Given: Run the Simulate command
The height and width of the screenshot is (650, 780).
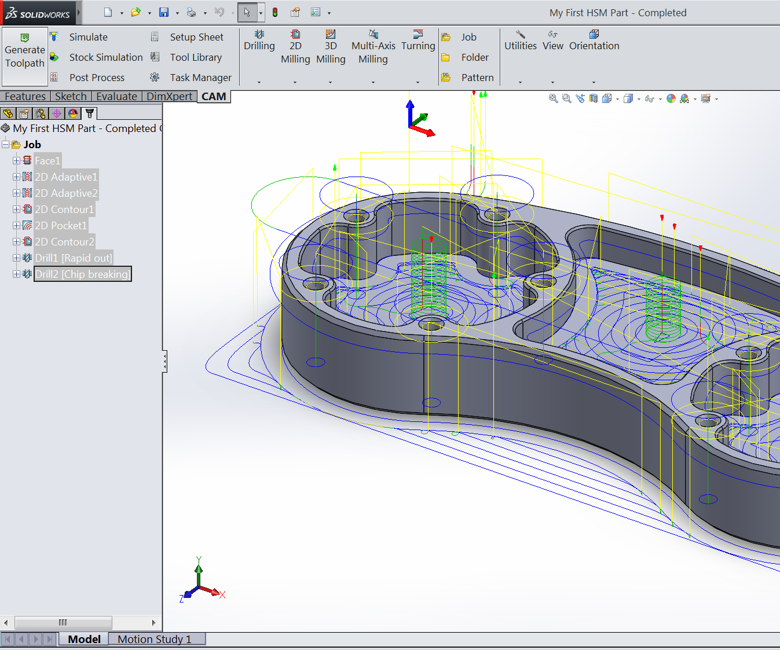Looking at the screenshot, I should pyautogui.click(x=79, y=37).
